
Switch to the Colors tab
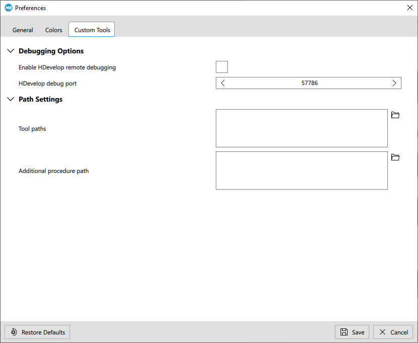(x=54, y=30)
